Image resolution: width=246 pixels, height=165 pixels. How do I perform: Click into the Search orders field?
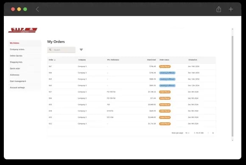[61, 50]
